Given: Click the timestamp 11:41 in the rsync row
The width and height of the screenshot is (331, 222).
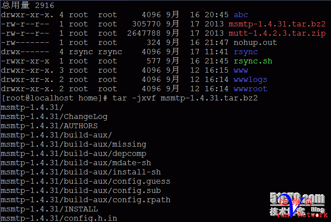Looking at the screenshot, I should pos(216,52).
